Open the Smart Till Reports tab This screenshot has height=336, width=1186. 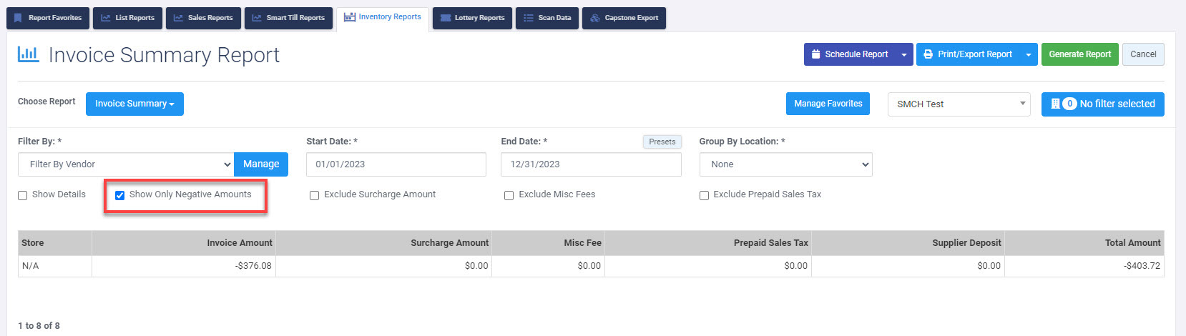289,18
